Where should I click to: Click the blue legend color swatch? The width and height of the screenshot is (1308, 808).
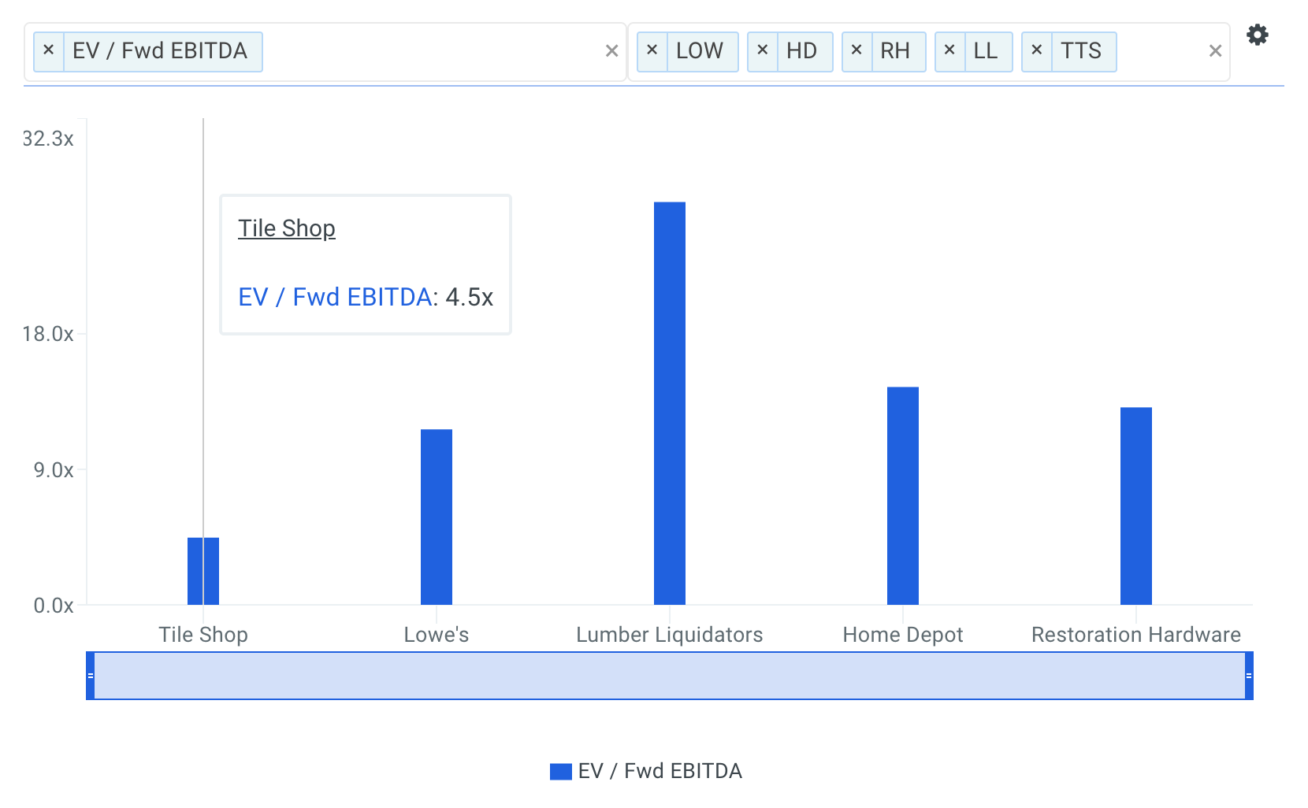pyautogui.click(x=561, y=772)
